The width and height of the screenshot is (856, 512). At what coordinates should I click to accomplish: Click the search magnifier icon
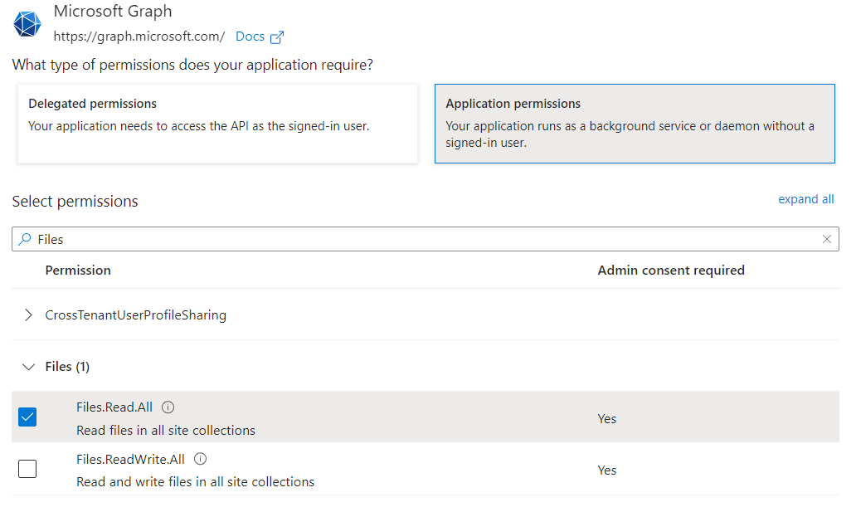[25, 239]
